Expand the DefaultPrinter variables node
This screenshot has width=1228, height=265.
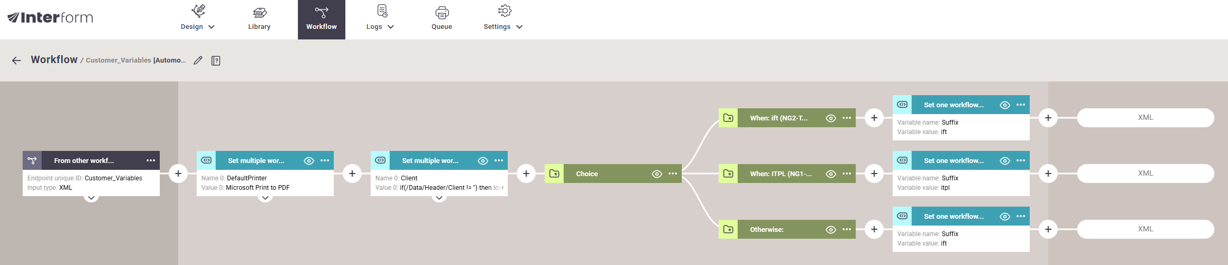[x=265, y=198]
